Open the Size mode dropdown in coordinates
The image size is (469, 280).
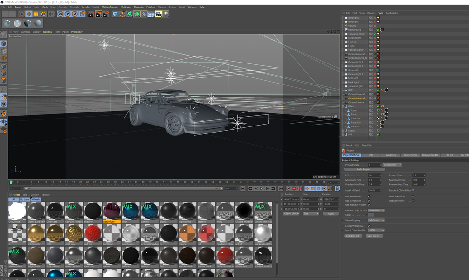click(x=311, y=214)
